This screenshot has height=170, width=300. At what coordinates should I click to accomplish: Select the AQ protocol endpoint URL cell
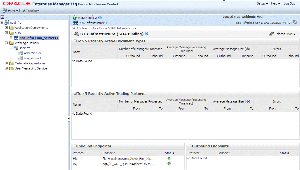coord(128,164)
